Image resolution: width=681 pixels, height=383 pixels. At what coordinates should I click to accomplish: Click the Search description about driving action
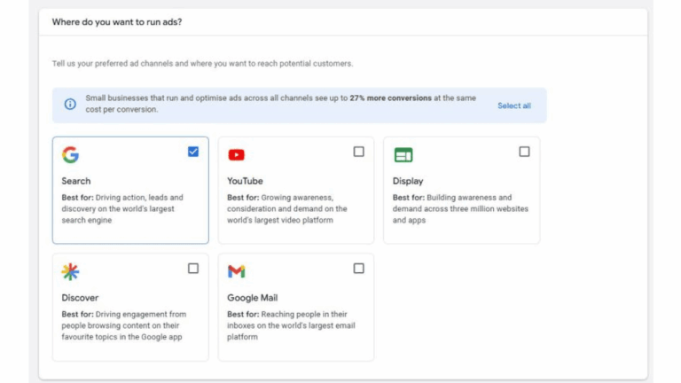pyautogui.click(x=122, y=209)
